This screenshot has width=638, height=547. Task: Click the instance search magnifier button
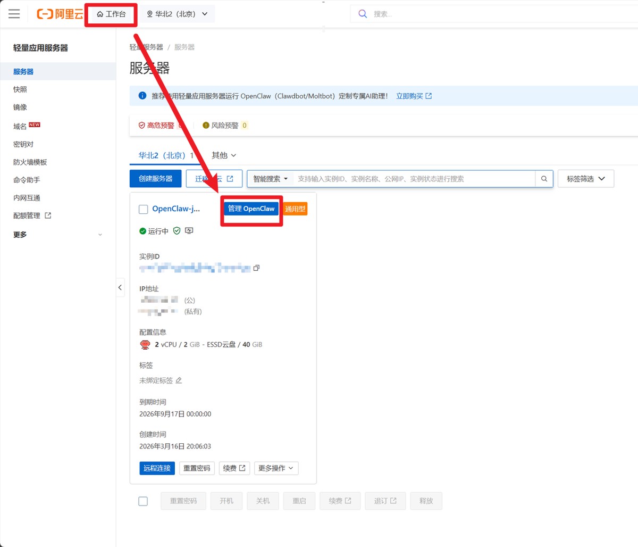pyautogui.click(x=544, y=179)
